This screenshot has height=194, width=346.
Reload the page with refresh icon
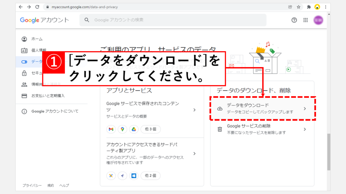point(37,7)
